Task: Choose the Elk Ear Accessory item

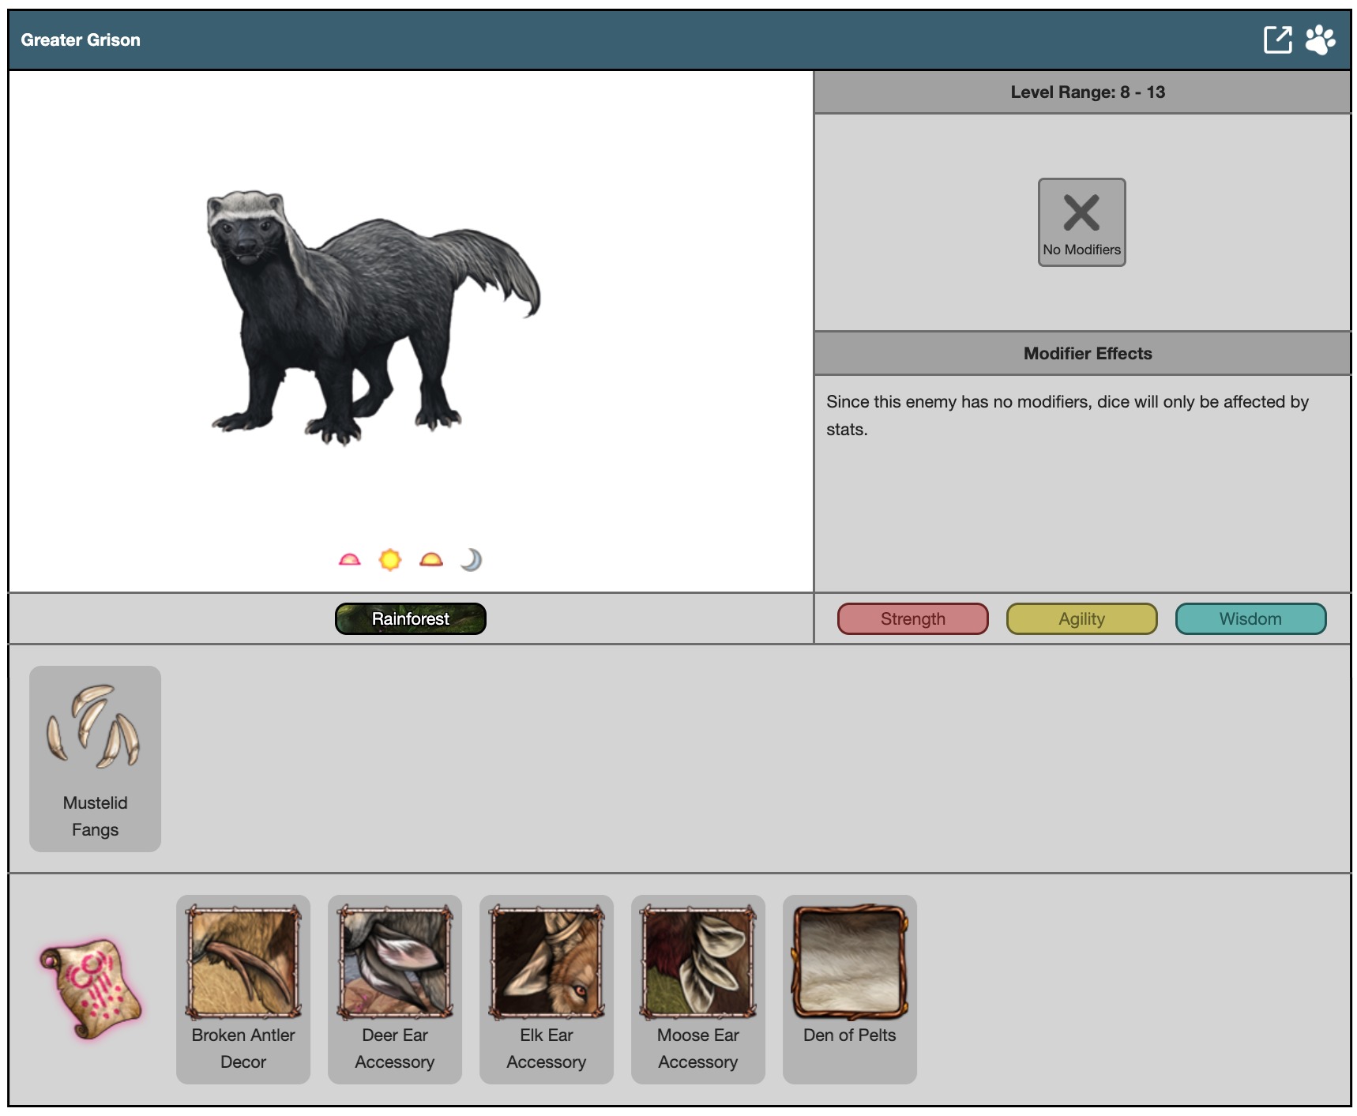Action: tap(547, 988)
